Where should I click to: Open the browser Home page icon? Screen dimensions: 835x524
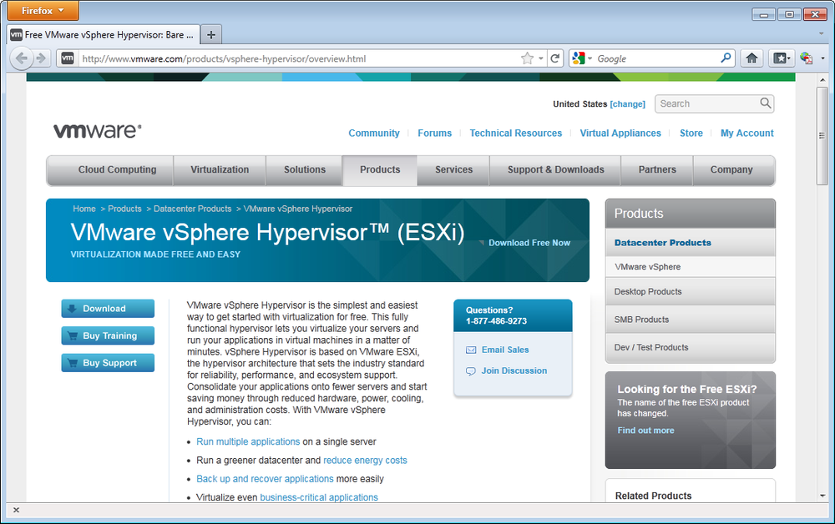[x=751, y=58]
